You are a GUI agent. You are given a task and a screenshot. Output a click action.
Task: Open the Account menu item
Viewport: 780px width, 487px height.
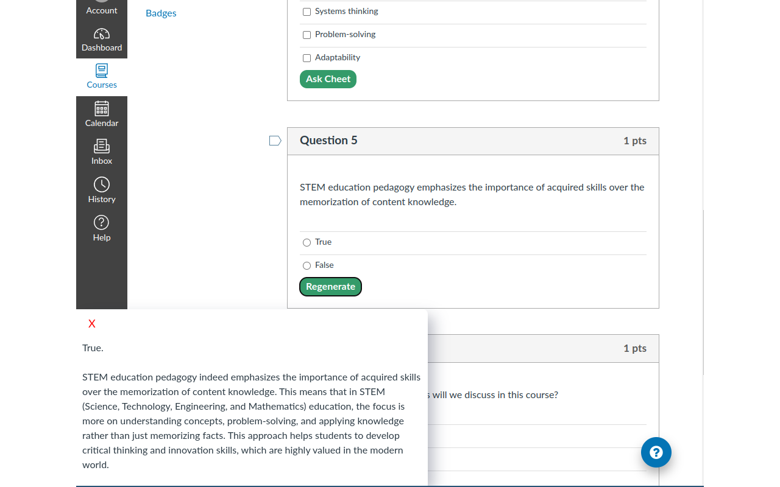click(102, 10)
